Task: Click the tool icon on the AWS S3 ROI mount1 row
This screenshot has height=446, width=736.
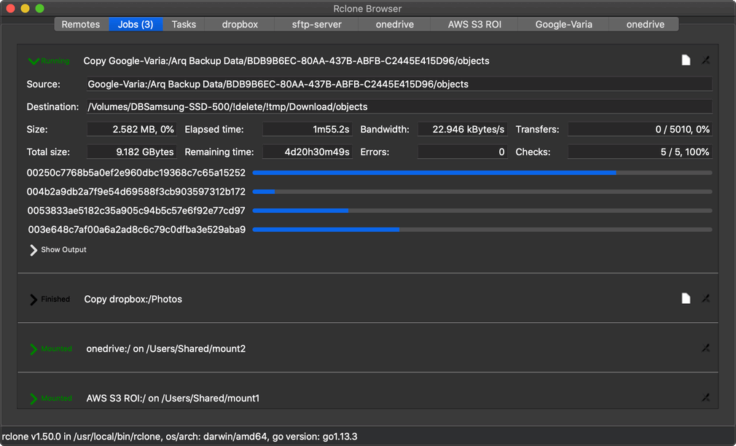Action: [705, 398]
